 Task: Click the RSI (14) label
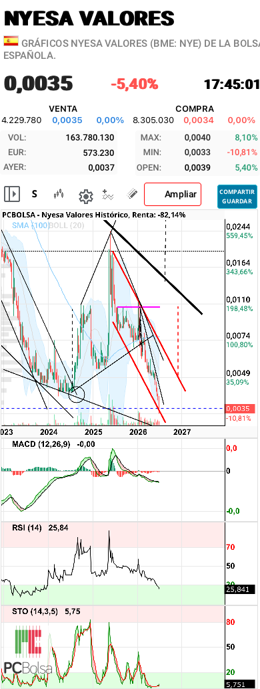[27, 528]
